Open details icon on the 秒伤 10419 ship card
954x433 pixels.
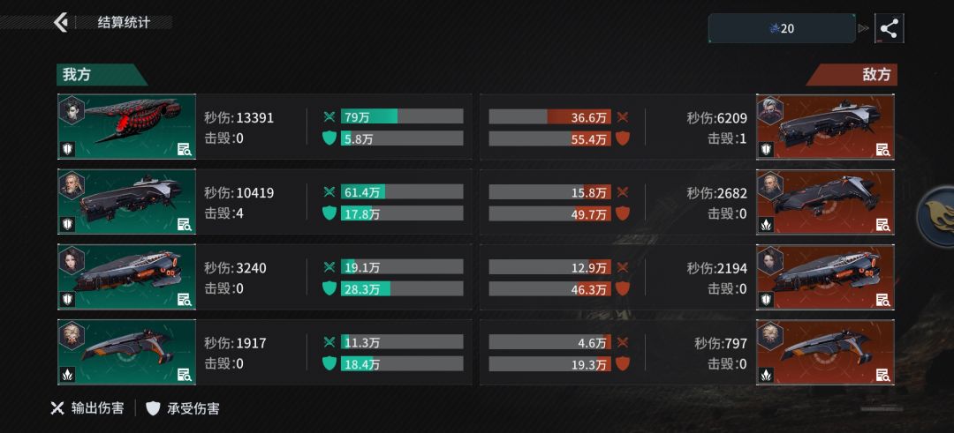coord(185,225)
